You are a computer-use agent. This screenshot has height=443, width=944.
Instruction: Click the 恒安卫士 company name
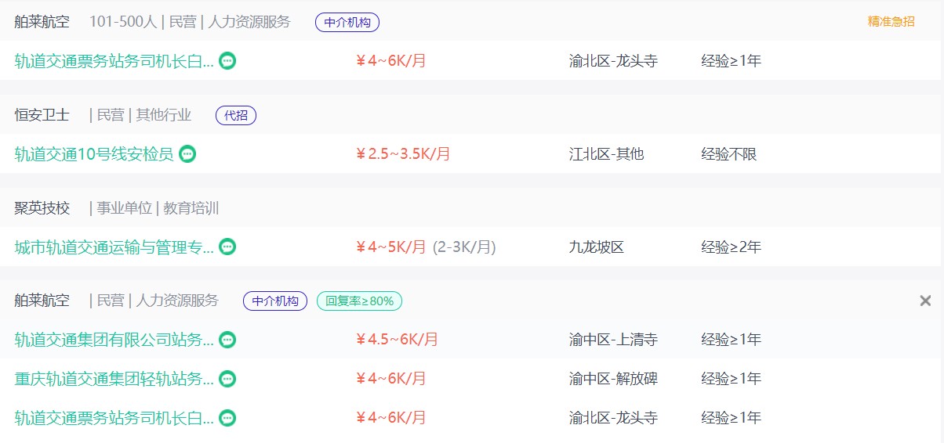pyautogui.click(x=42, y=115)
